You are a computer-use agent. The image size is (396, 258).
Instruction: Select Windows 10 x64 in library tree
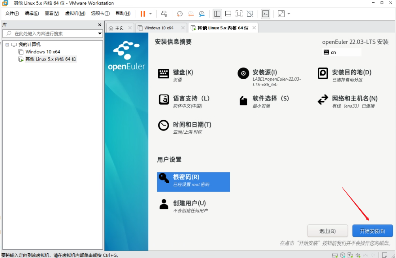coord(43,52)
